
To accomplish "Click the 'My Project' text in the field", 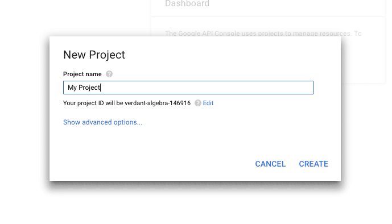I will click(84, 88).
